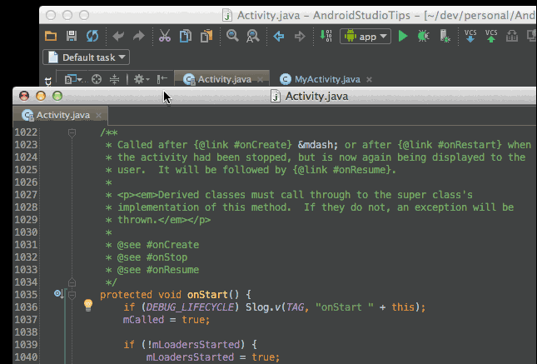Run the app with green play icon
This screenshot has width=537, height=364.
[403, 36]
